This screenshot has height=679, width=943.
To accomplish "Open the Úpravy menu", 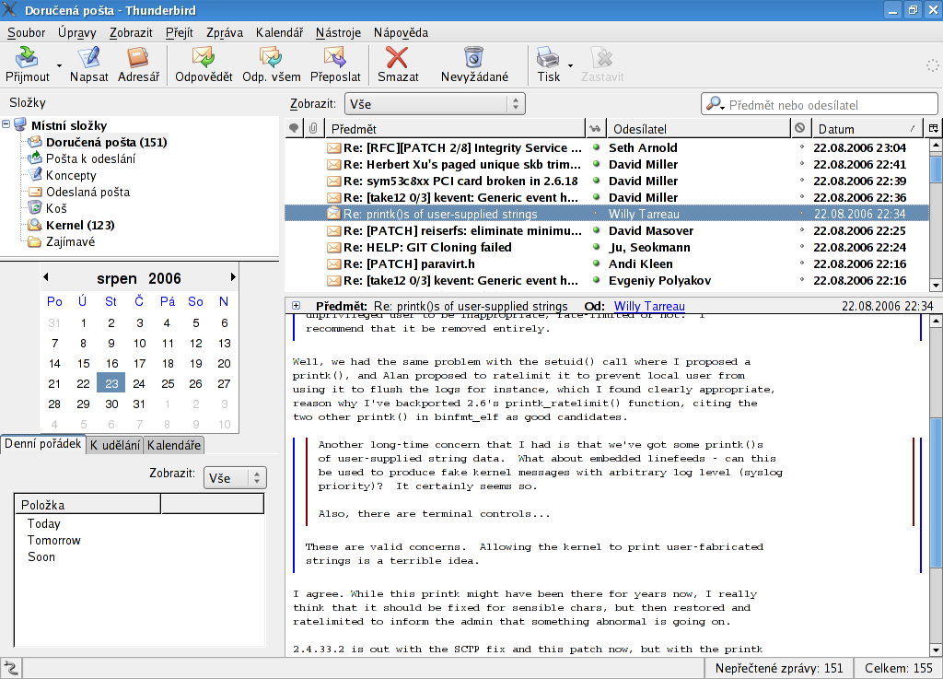I will (x=77, y=32).
